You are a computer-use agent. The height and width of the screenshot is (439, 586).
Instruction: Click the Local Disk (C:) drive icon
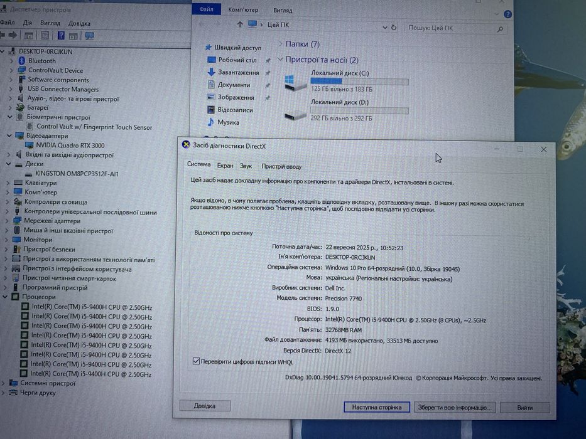point(295,83)
